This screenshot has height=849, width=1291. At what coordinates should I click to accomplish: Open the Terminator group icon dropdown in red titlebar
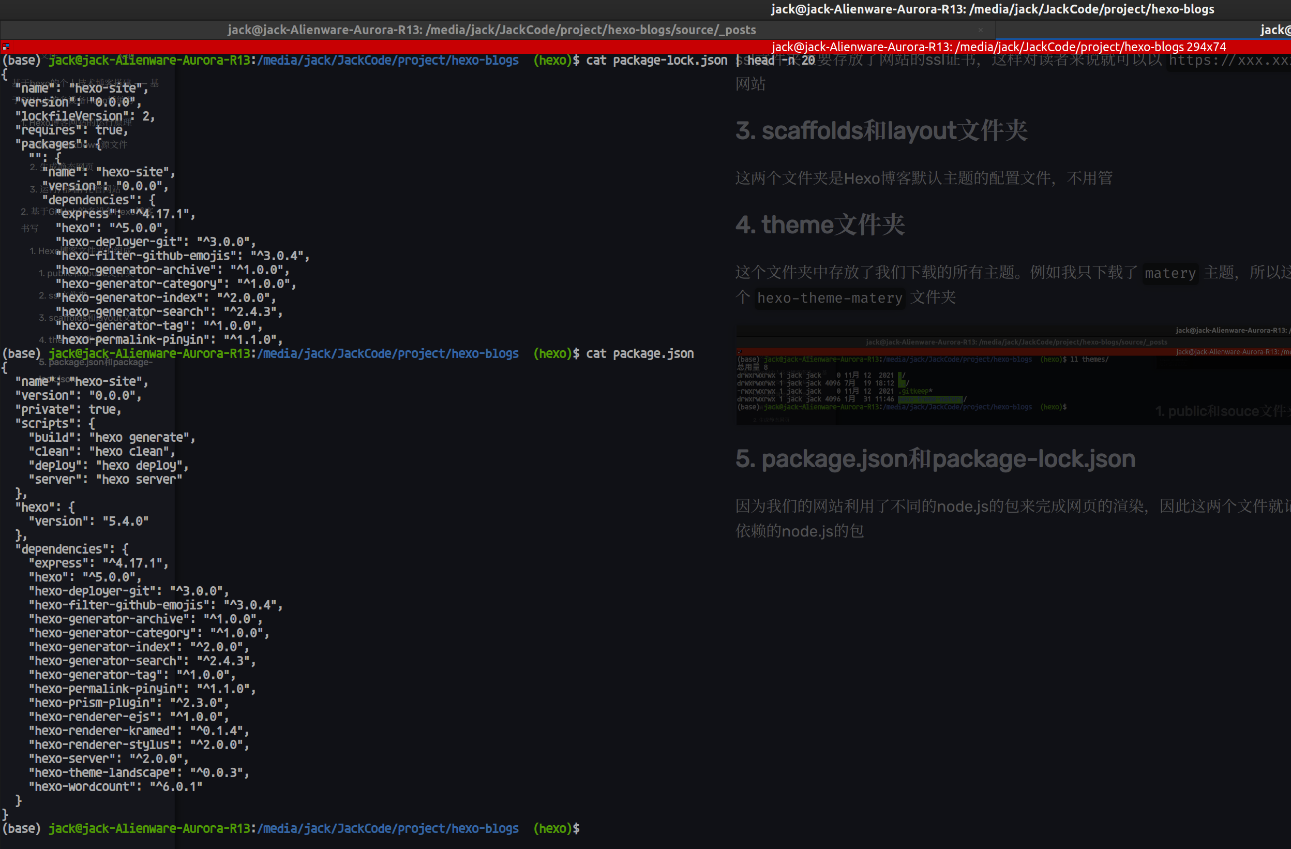(x=5, y=47)
